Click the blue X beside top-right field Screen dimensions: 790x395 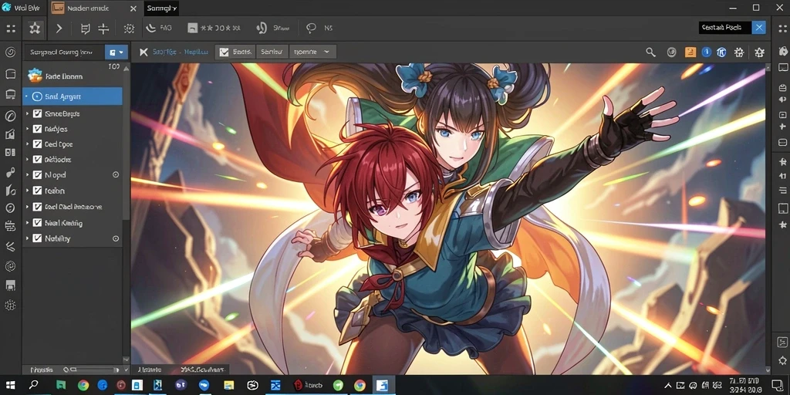(x=759, y=28)
